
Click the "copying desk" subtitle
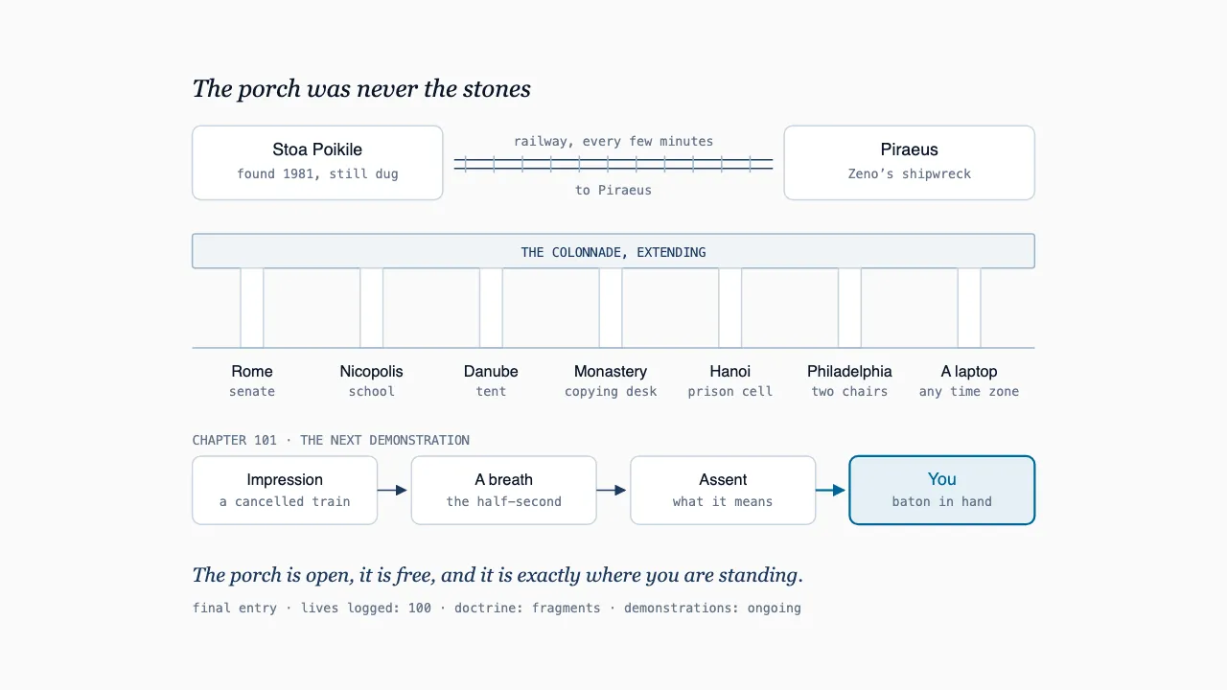611,391
